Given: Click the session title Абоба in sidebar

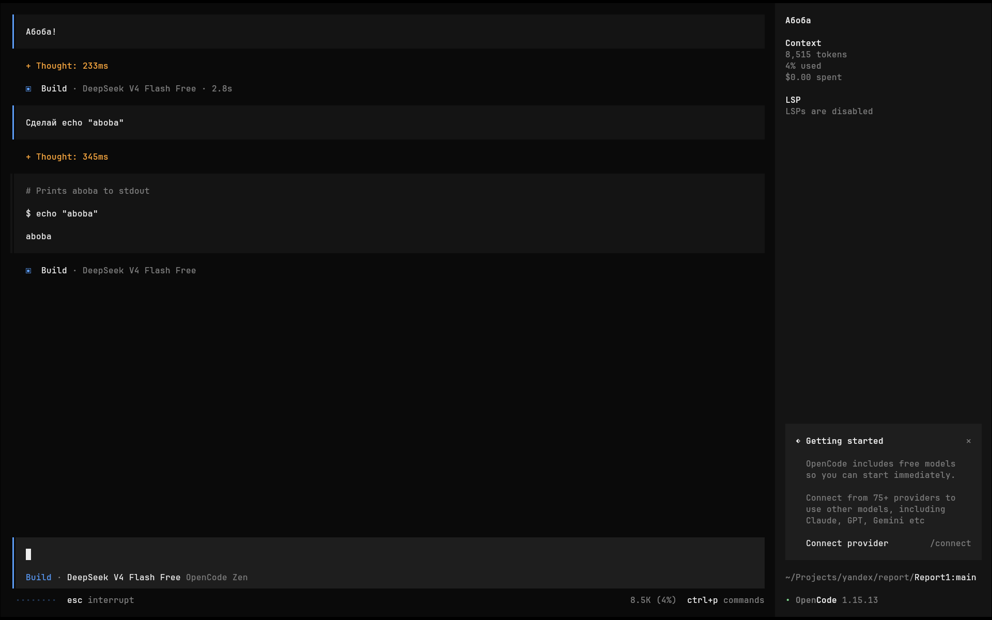Looking at the screenshot, I should (798, 21).
